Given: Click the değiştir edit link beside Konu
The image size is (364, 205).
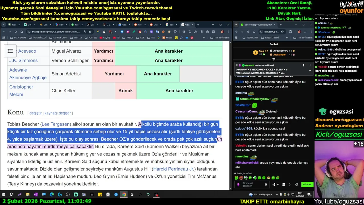Looking at the screenshot, I should point(36,113).
